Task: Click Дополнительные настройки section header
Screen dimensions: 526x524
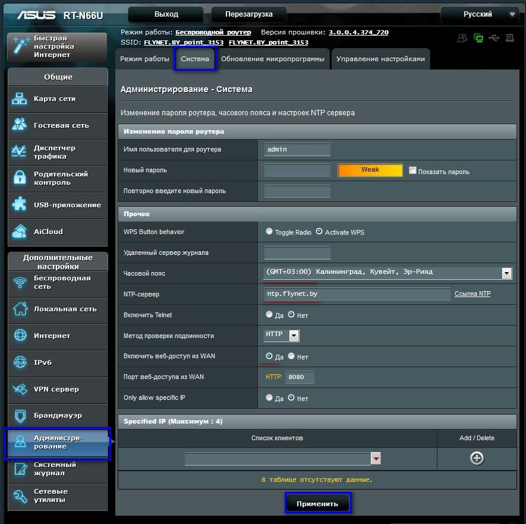Action: tap(58, 261)
